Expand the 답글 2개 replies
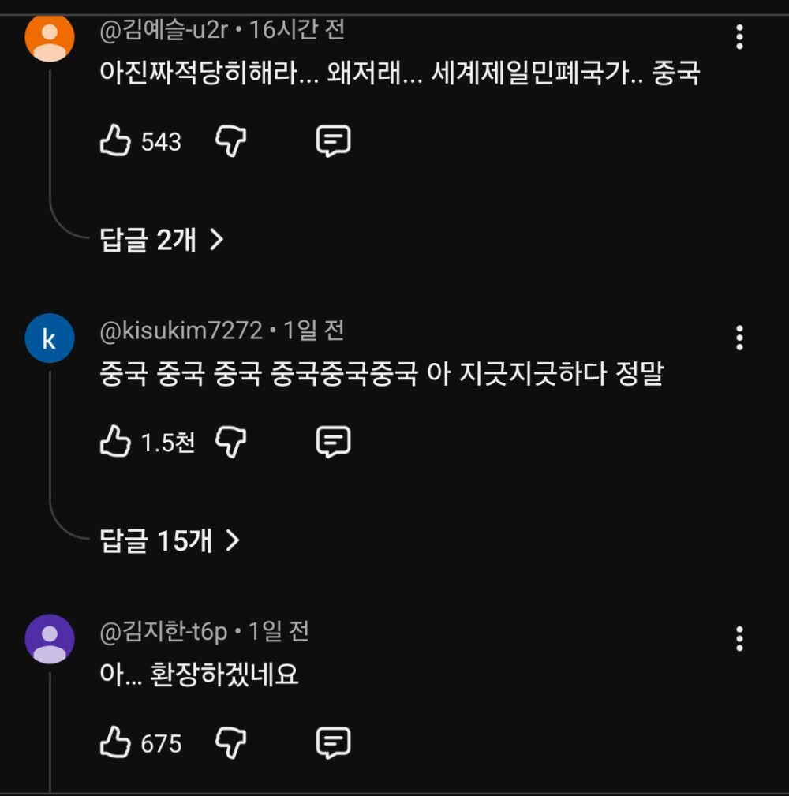The width and height of the screenshot is (789, 796). pos(162,240)
